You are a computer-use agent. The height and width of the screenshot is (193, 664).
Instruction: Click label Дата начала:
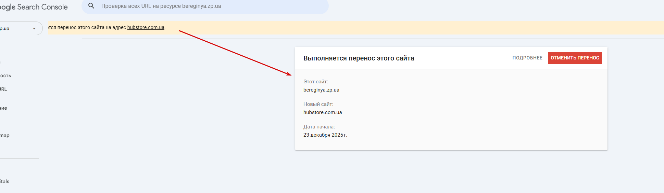pyautogui.click(x=319, y=127)
